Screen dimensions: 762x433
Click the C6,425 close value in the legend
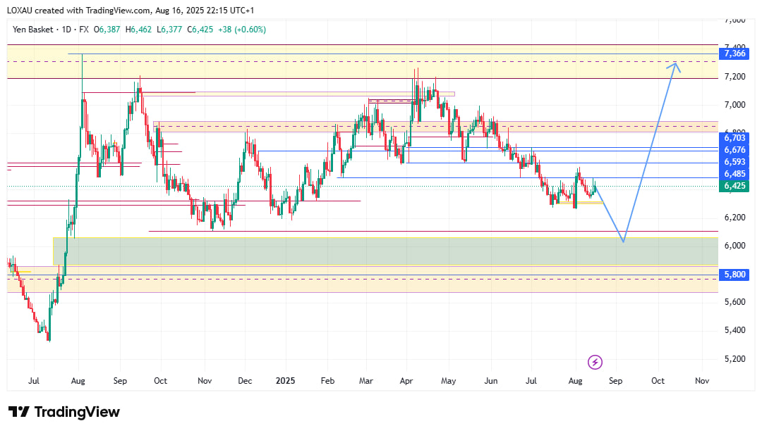click(x=200, y=30)
